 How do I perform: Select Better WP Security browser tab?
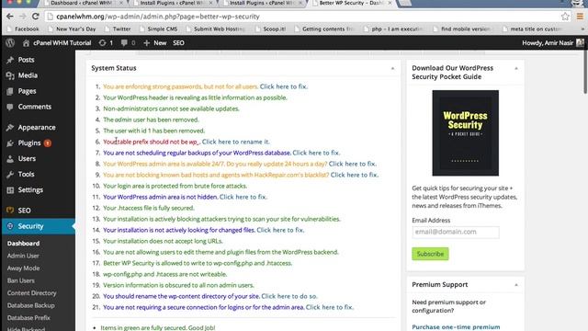[351, 3]
